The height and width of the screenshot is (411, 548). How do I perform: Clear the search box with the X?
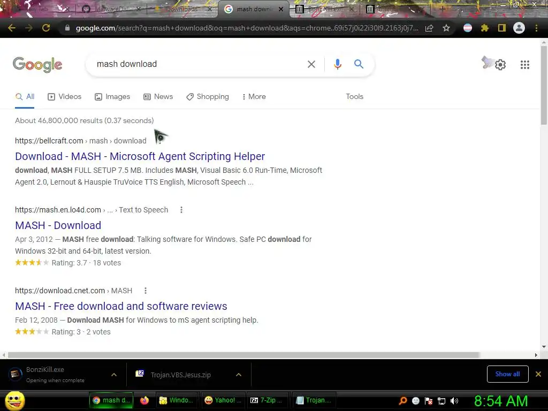click(311, 64)
